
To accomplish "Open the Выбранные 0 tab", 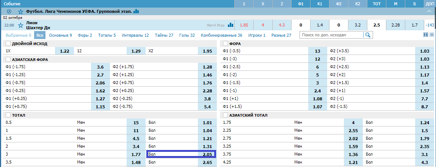I will [18, 35].
